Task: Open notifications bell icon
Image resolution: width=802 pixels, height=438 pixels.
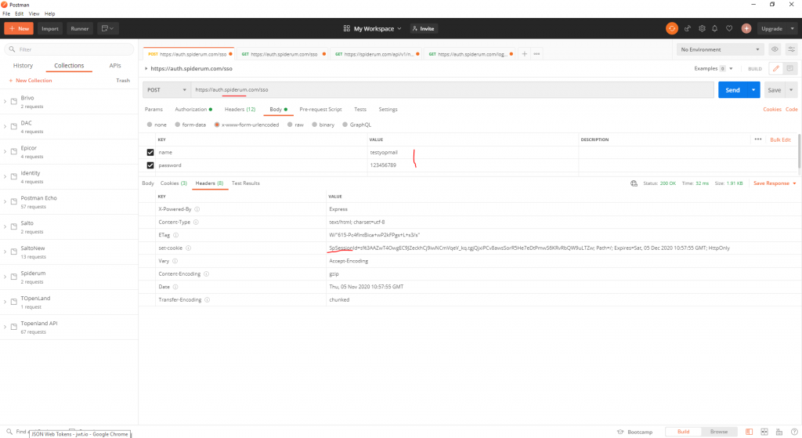Action: (x=714, y=29)
